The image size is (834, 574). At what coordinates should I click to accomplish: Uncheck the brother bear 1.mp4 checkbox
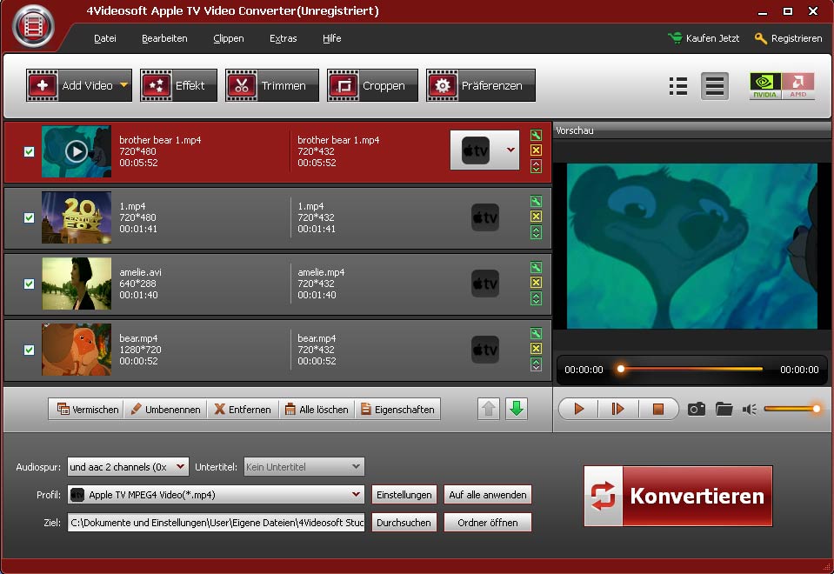point(30,151)
